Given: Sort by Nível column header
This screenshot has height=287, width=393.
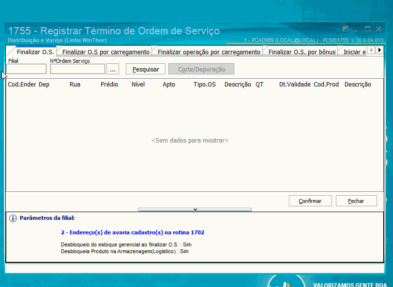Looking at the screenshot, I should (138, 85).
